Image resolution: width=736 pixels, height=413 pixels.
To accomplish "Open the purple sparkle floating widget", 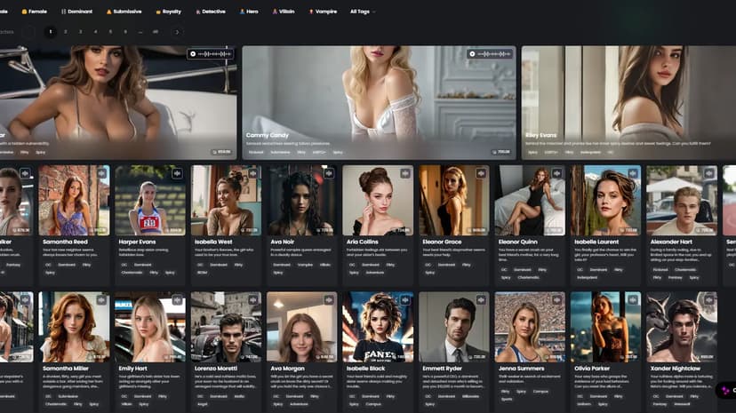I will pyautogui.click(x=726, y=390).
